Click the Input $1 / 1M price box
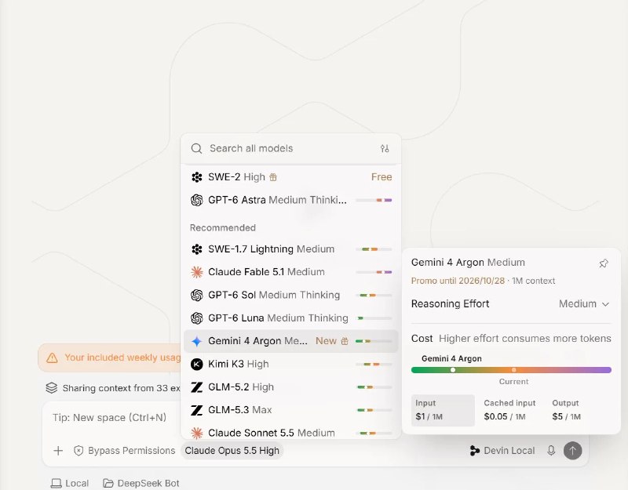 pyautogui.click(x=443, y=410)
